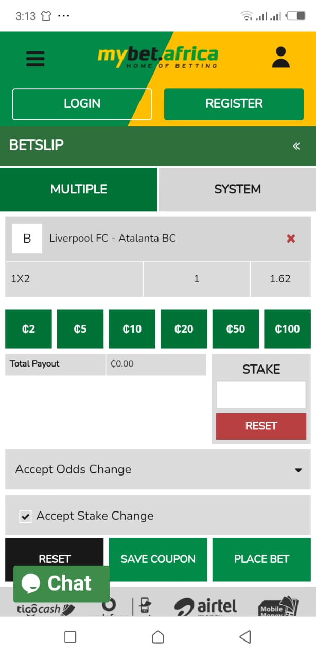Image resolution: width=316 pixels, height=658 pixels.
Task: Remove Liverpool FC - Atalanta BC selection
Action: (x=291, y=238)
